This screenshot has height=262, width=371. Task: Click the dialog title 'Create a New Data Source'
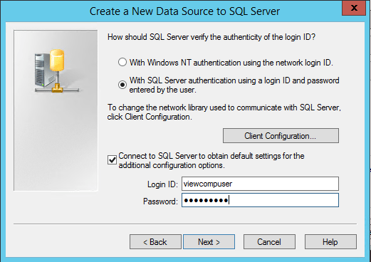(184, 11)
